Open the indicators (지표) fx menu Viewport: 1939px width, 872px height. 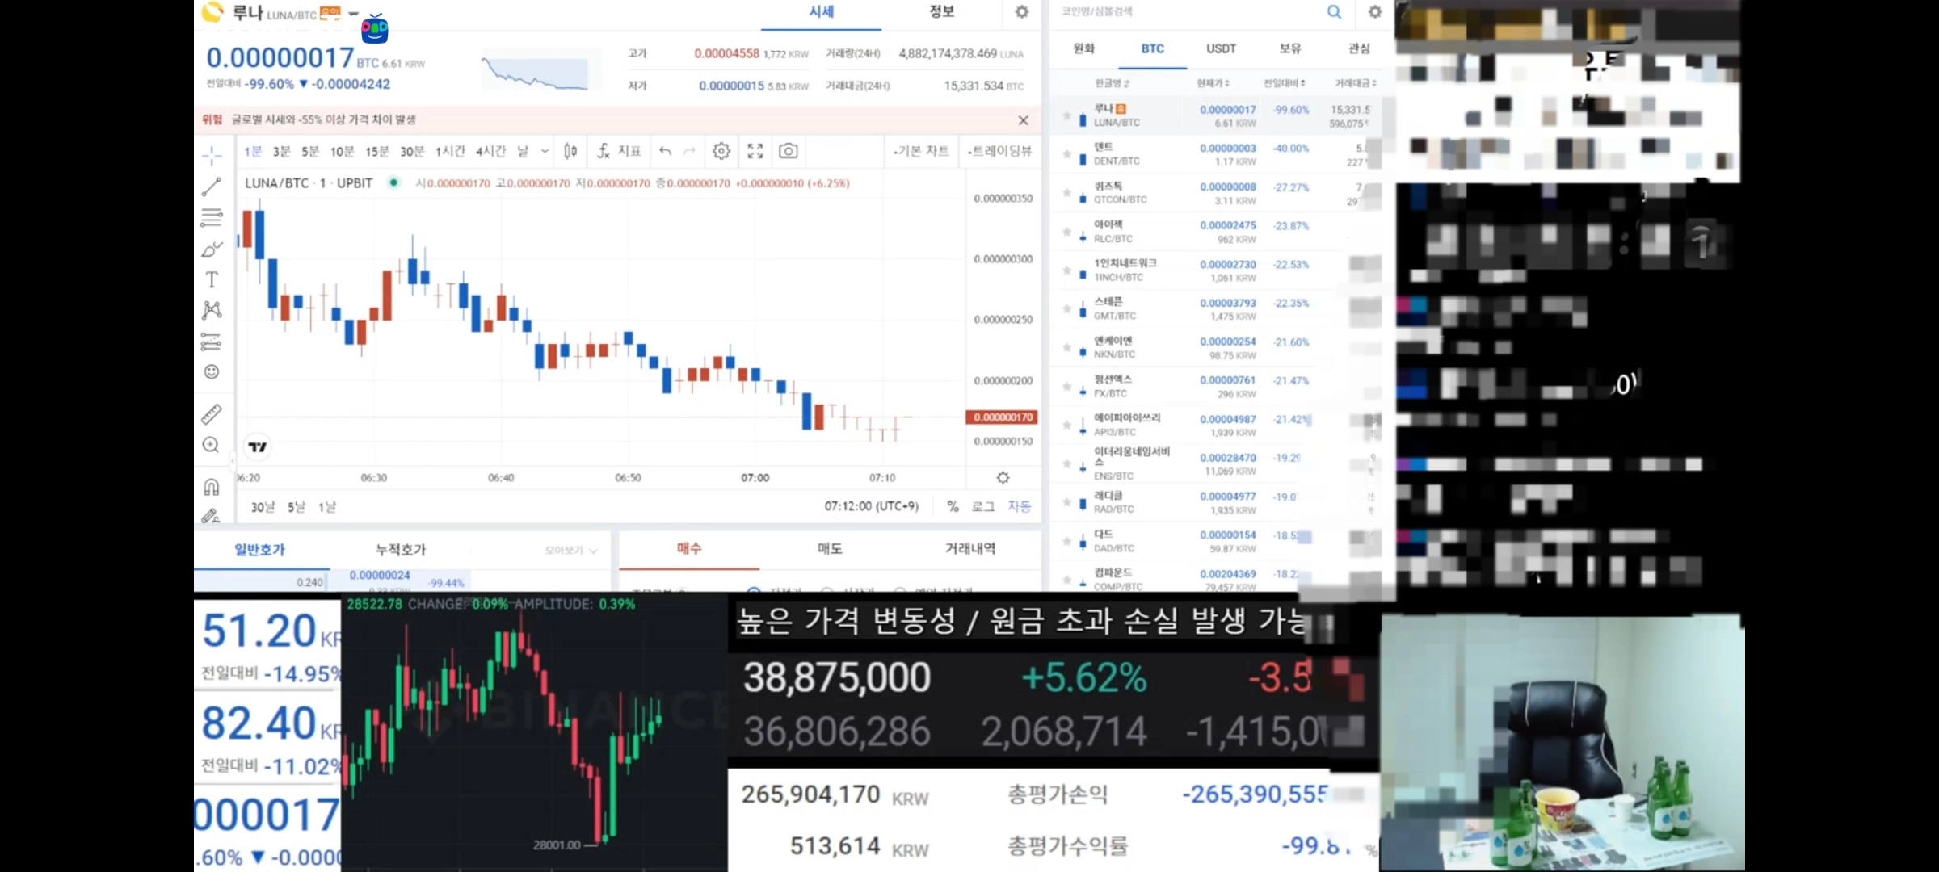pyautogui.click(x=619, y=151)
